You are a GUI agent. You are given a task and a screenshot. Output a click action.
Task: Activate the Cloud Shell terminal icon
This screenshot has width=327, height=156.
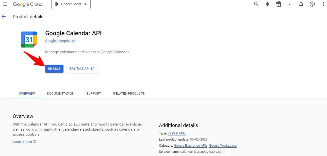(290, 4)
